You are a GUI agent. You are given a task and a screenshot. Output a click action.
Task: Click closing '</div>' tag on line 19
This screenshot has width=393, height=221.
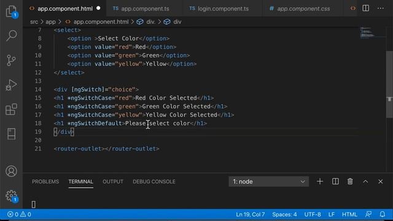click(x=64, y=132)
